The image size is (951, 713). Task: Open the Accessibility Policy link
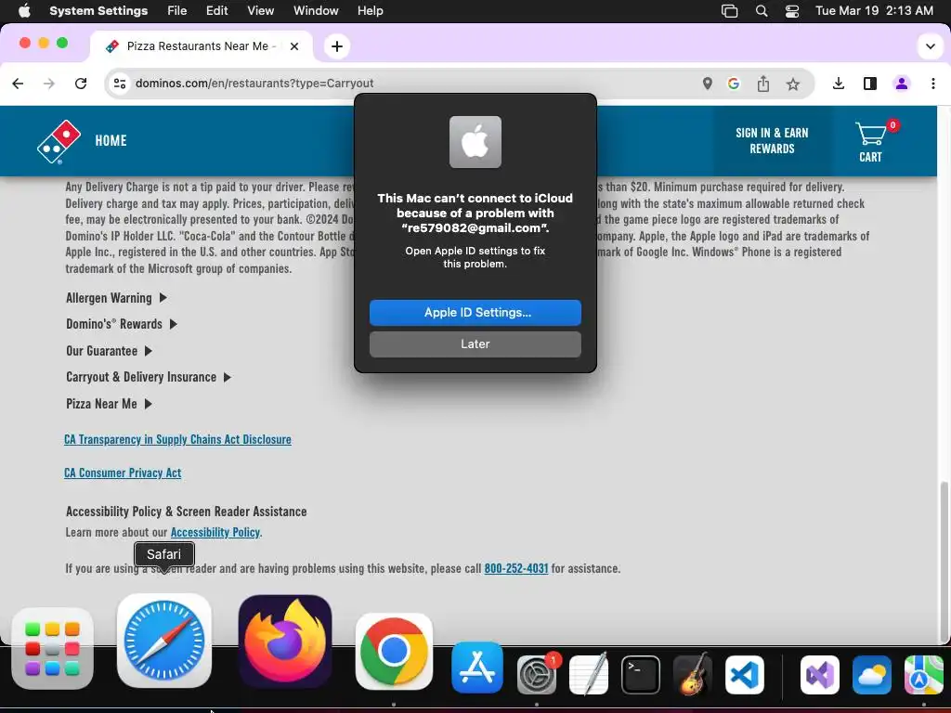(x=215, y=532)
